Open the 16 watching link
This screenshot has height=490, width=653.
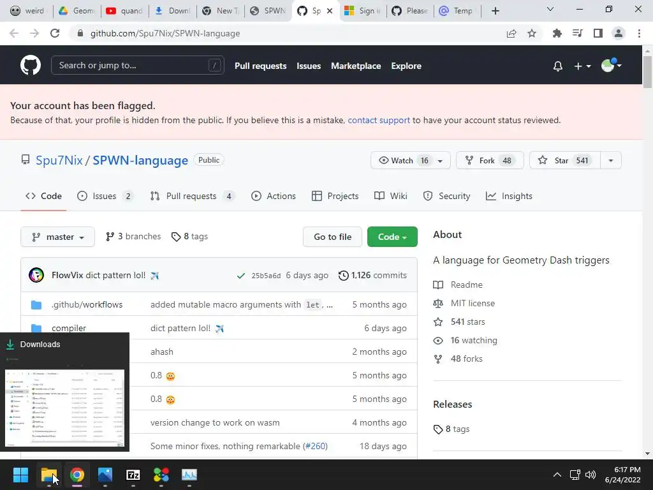pyautogui.click(x=465, y=341)
